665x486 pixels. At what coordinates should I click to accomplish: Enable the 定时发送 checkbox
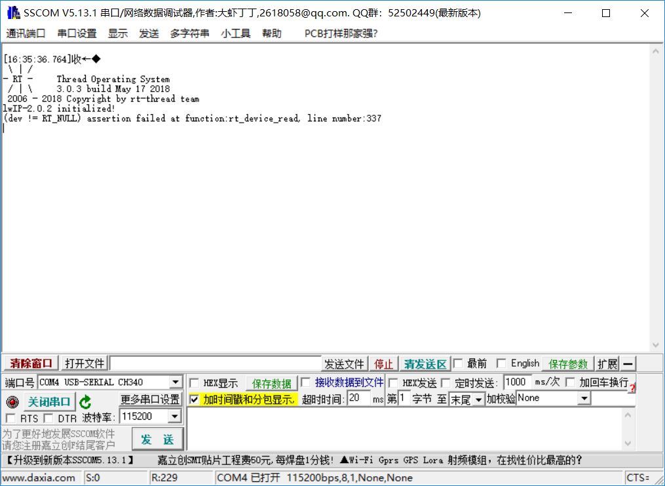click(446, 383)
